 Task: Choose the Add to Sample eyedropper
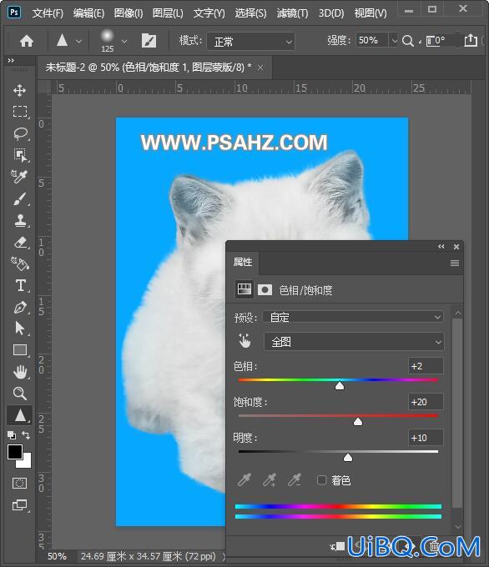click(x=270, y=480)
